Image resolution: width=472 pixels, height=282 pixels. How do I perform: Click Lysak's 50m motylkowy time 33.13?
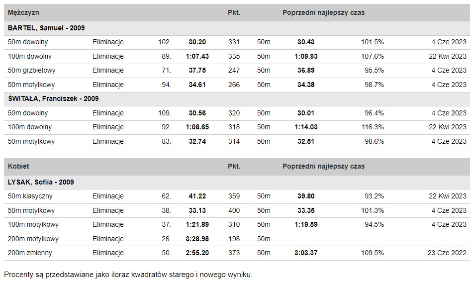point(197,211)
